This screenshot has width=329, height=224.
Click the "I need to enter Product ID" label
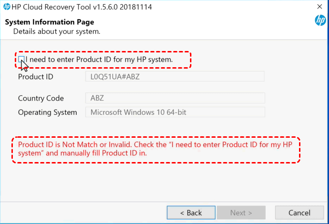(x=99, y=60)
